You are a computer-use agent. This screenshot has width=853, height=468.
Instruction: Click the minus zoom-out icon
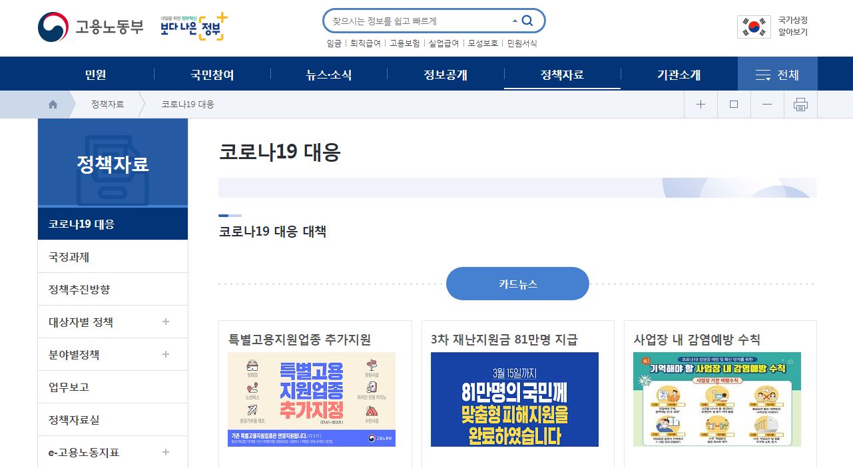point(767,105)
